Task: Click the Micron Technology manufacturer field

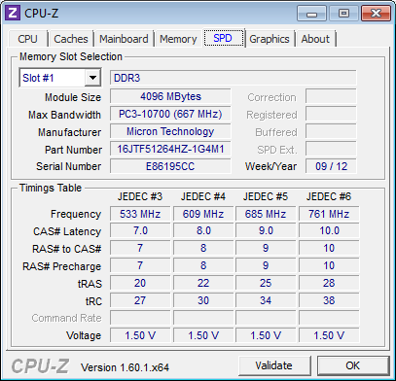Action: coord(170,131)
